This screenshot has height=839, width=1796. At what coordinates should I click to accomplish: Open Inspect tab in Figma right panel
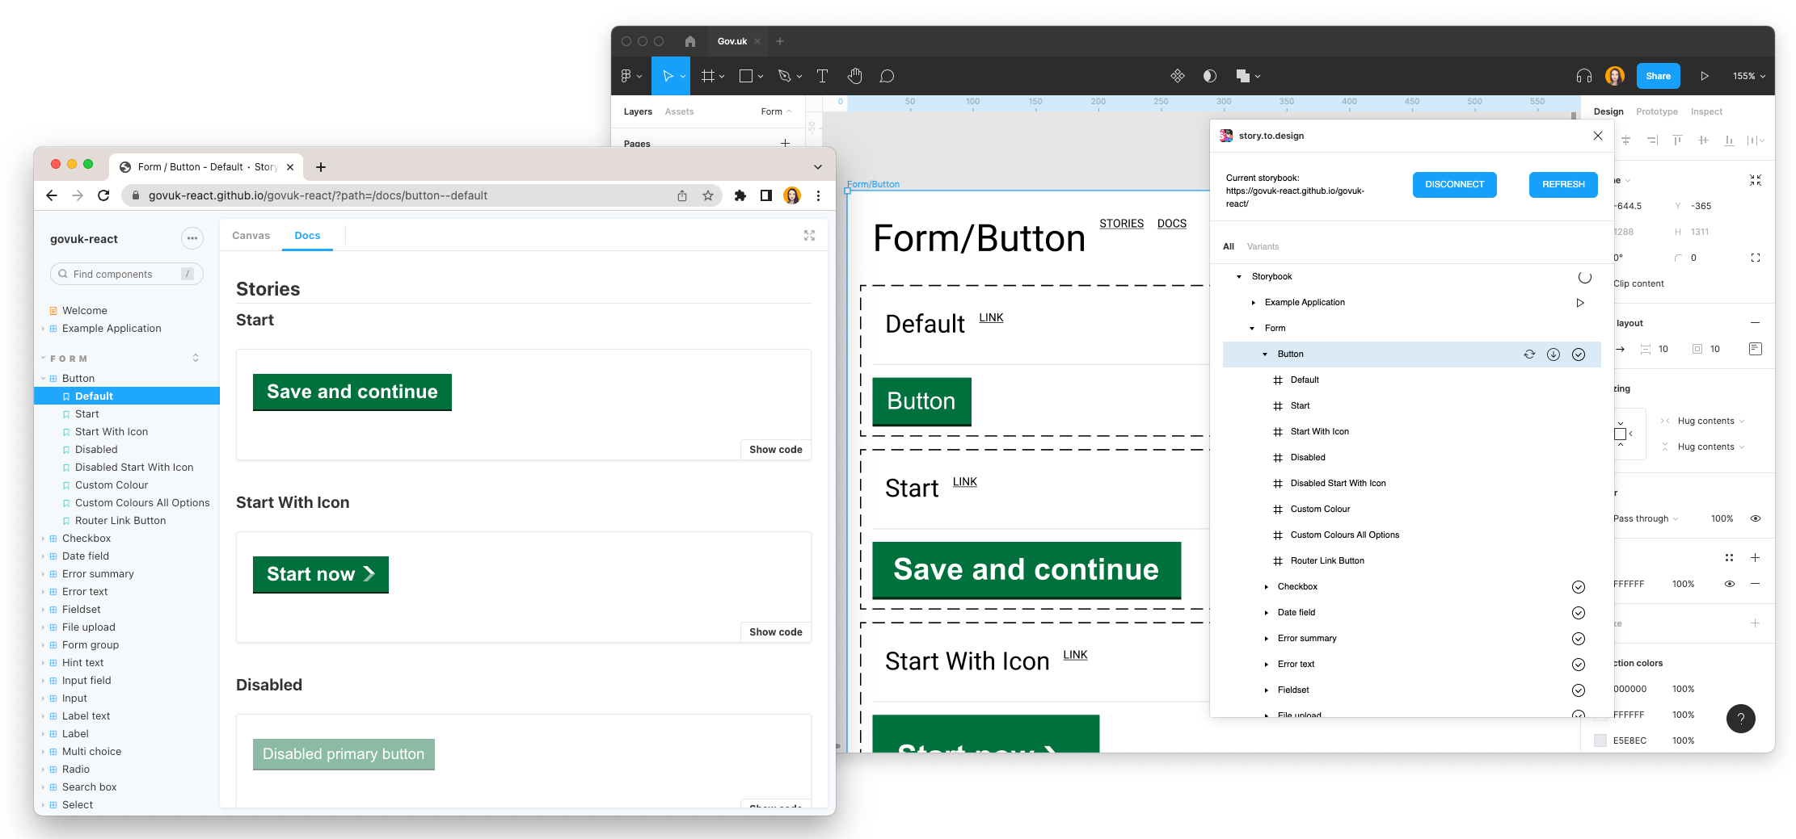1706,111
